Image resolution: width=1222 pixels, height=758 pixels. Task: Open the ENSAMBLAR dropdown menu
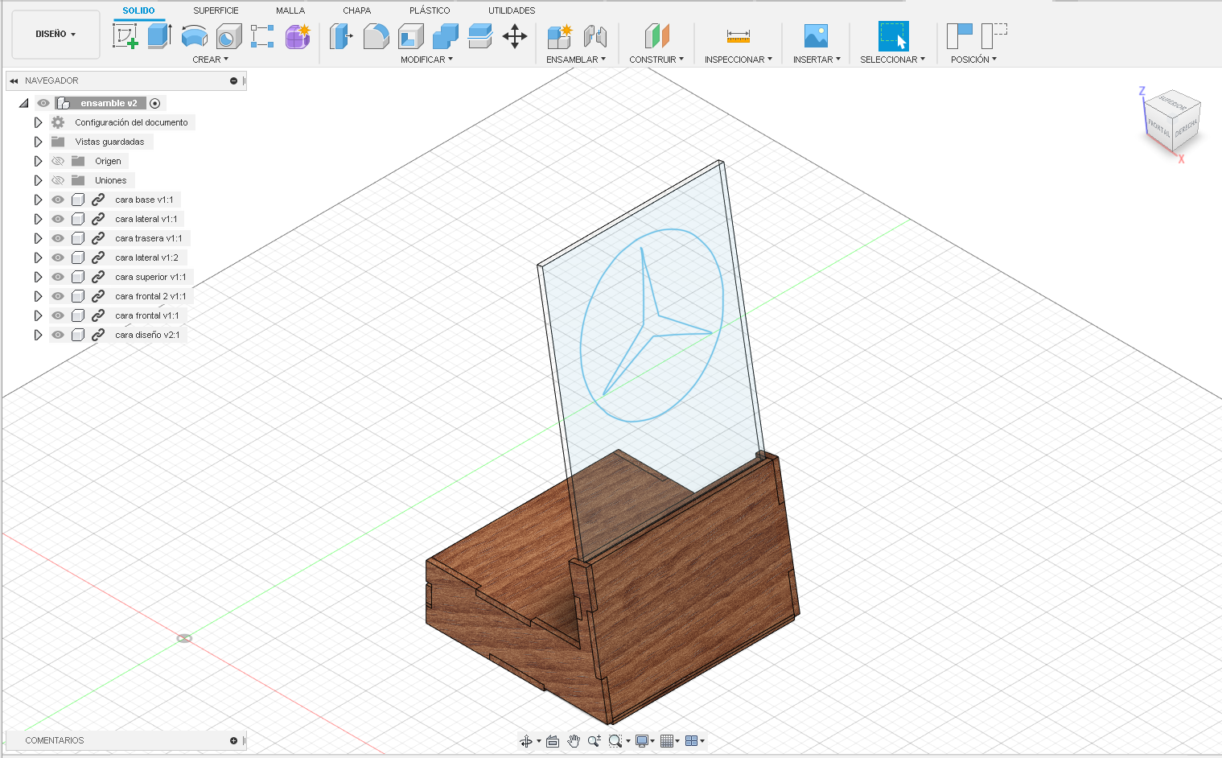click(576, 60)
